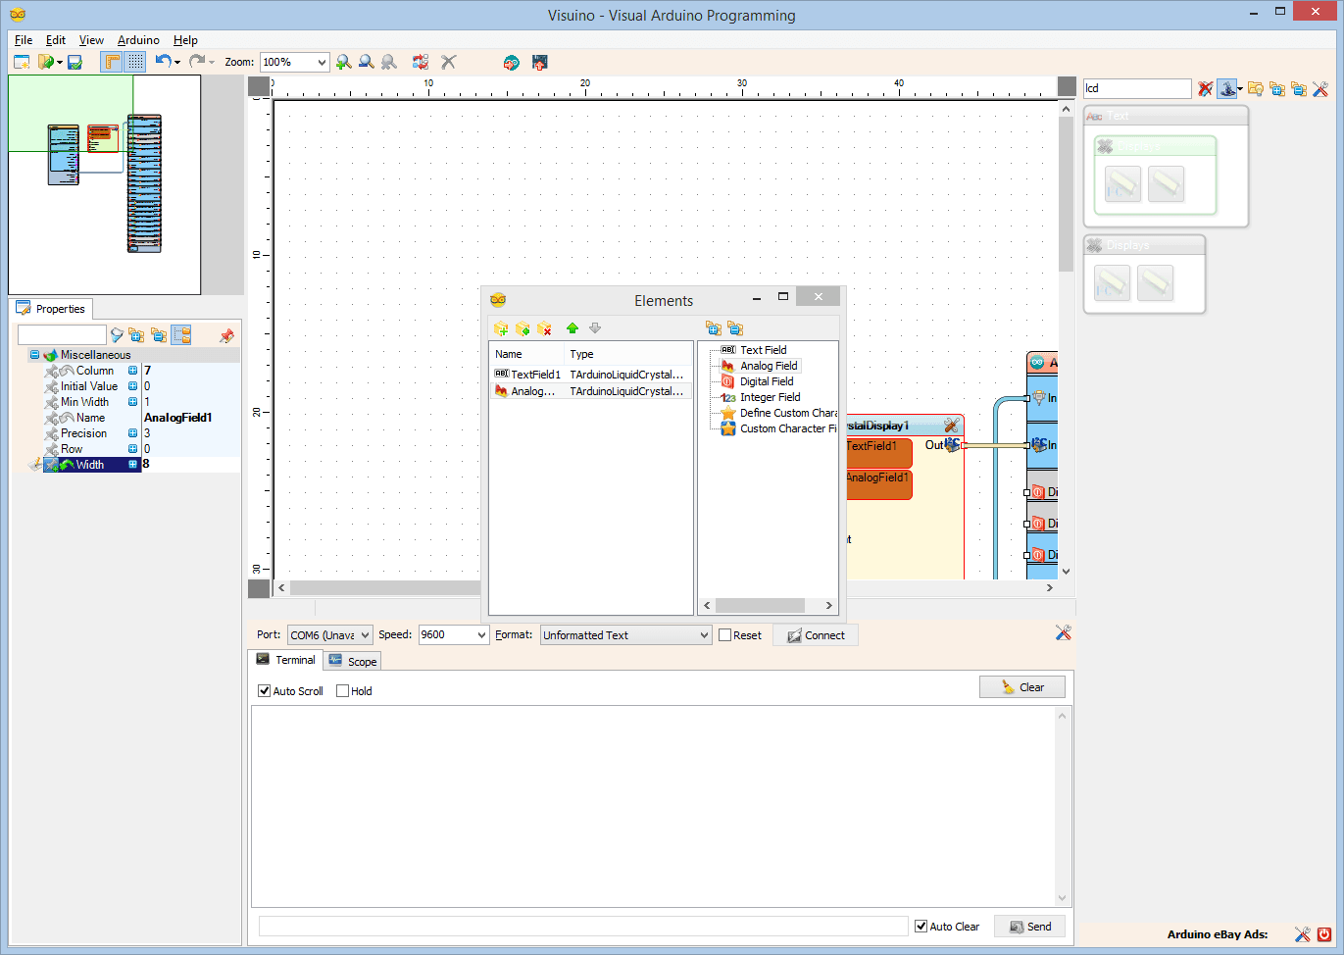This screenshot has height=955, width=1344.
Task: Enable the Auto Scroll option
Action: coord(264,690)
